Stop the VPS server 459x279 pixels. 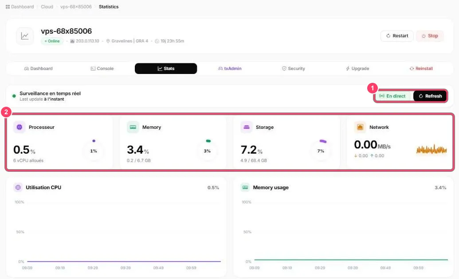430,36
